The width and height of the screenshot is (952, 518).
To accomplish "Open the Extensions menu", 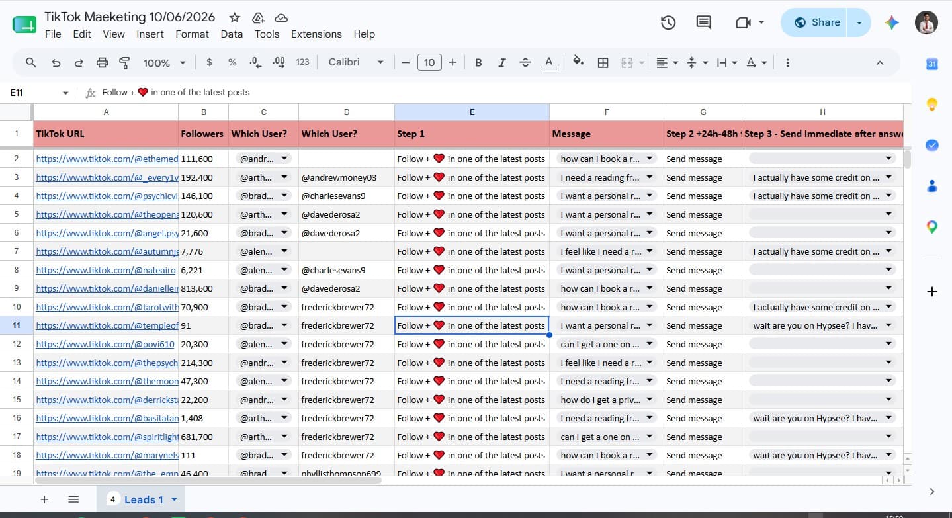I will 316,34.
